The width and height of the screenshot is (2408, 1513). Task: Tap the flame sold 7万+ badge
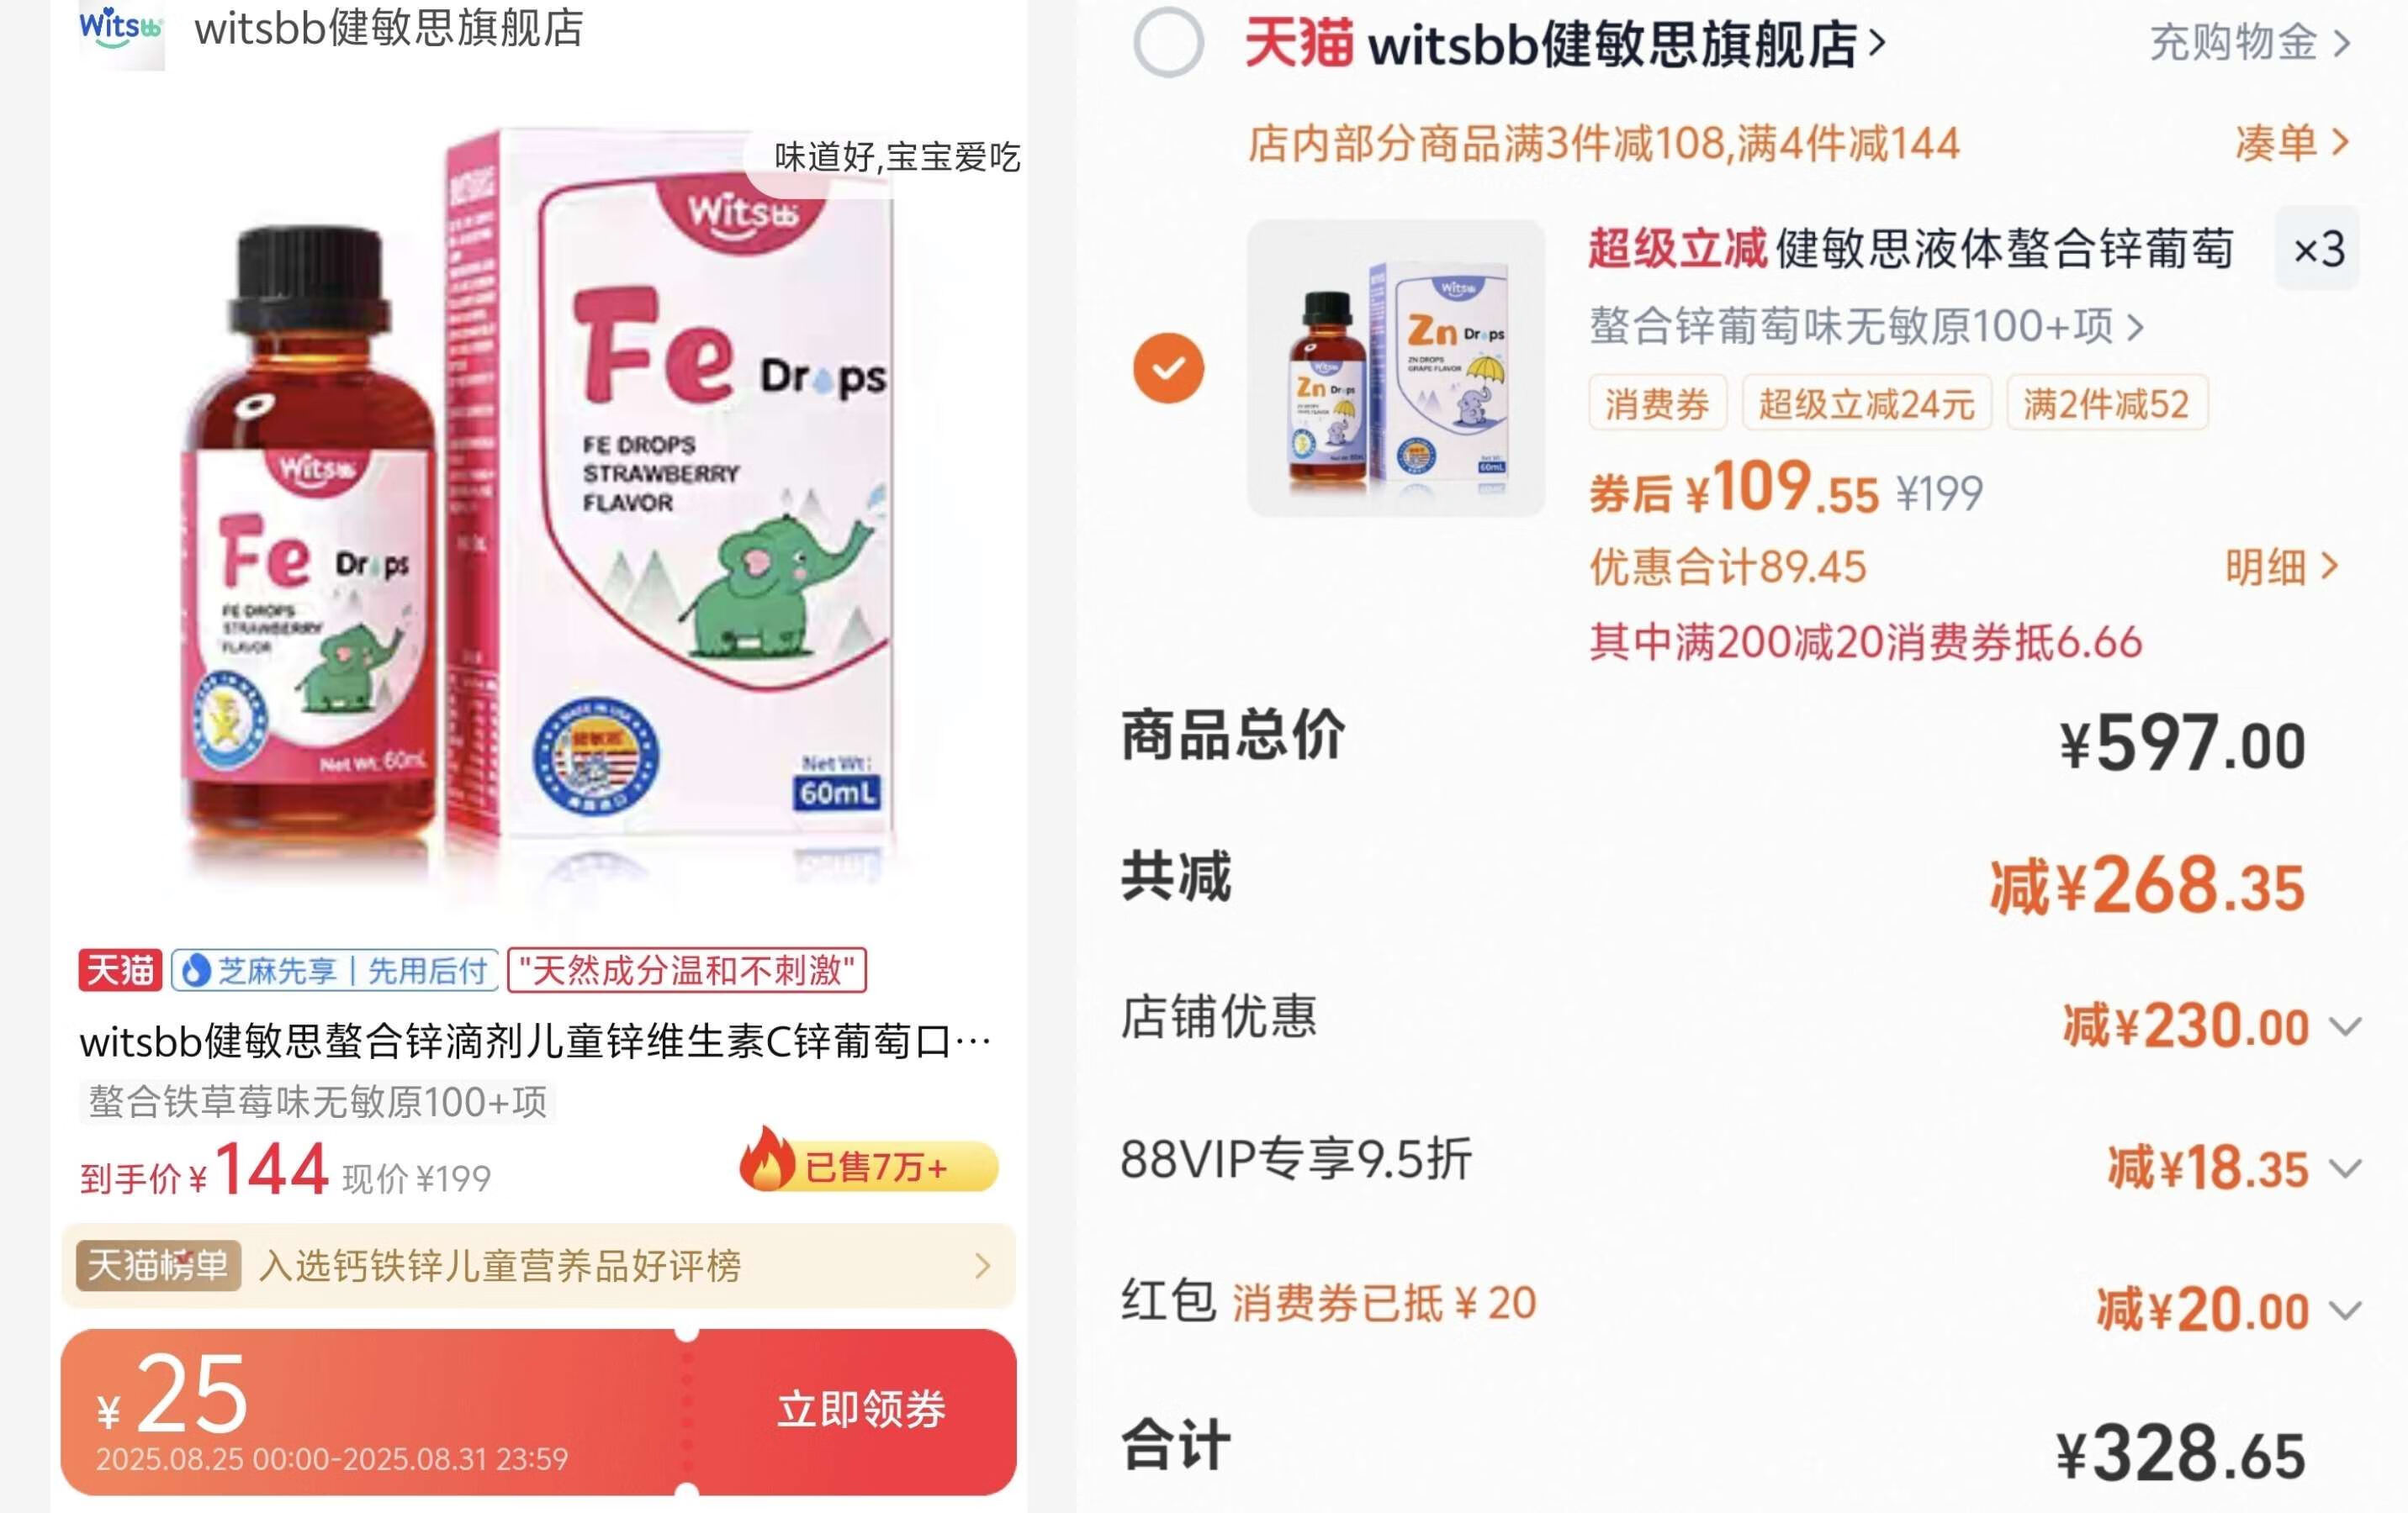pos(869,1164)
